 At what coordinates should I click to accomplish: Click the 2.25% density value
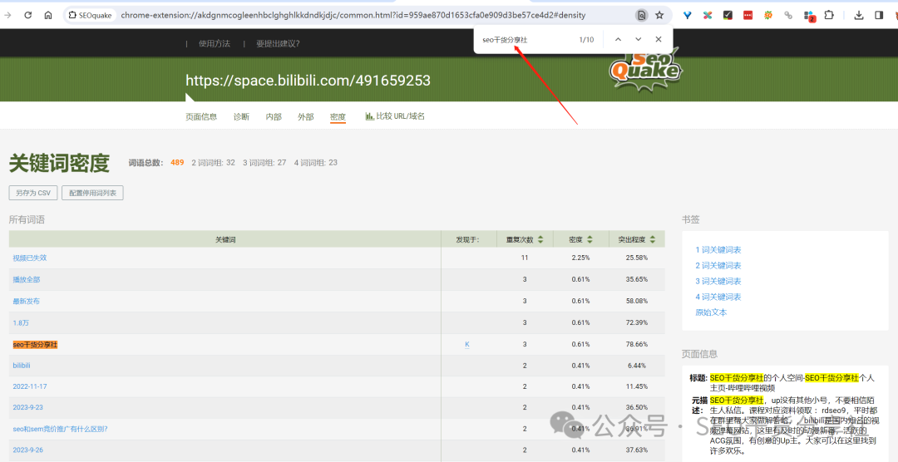click(580, 258)
